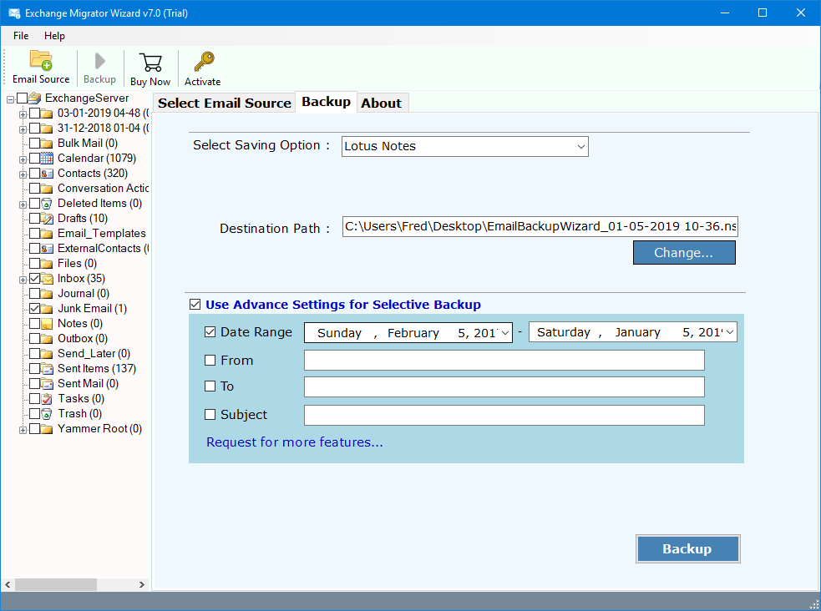Expand the Inbox tree node

click(x=23, y=280)
